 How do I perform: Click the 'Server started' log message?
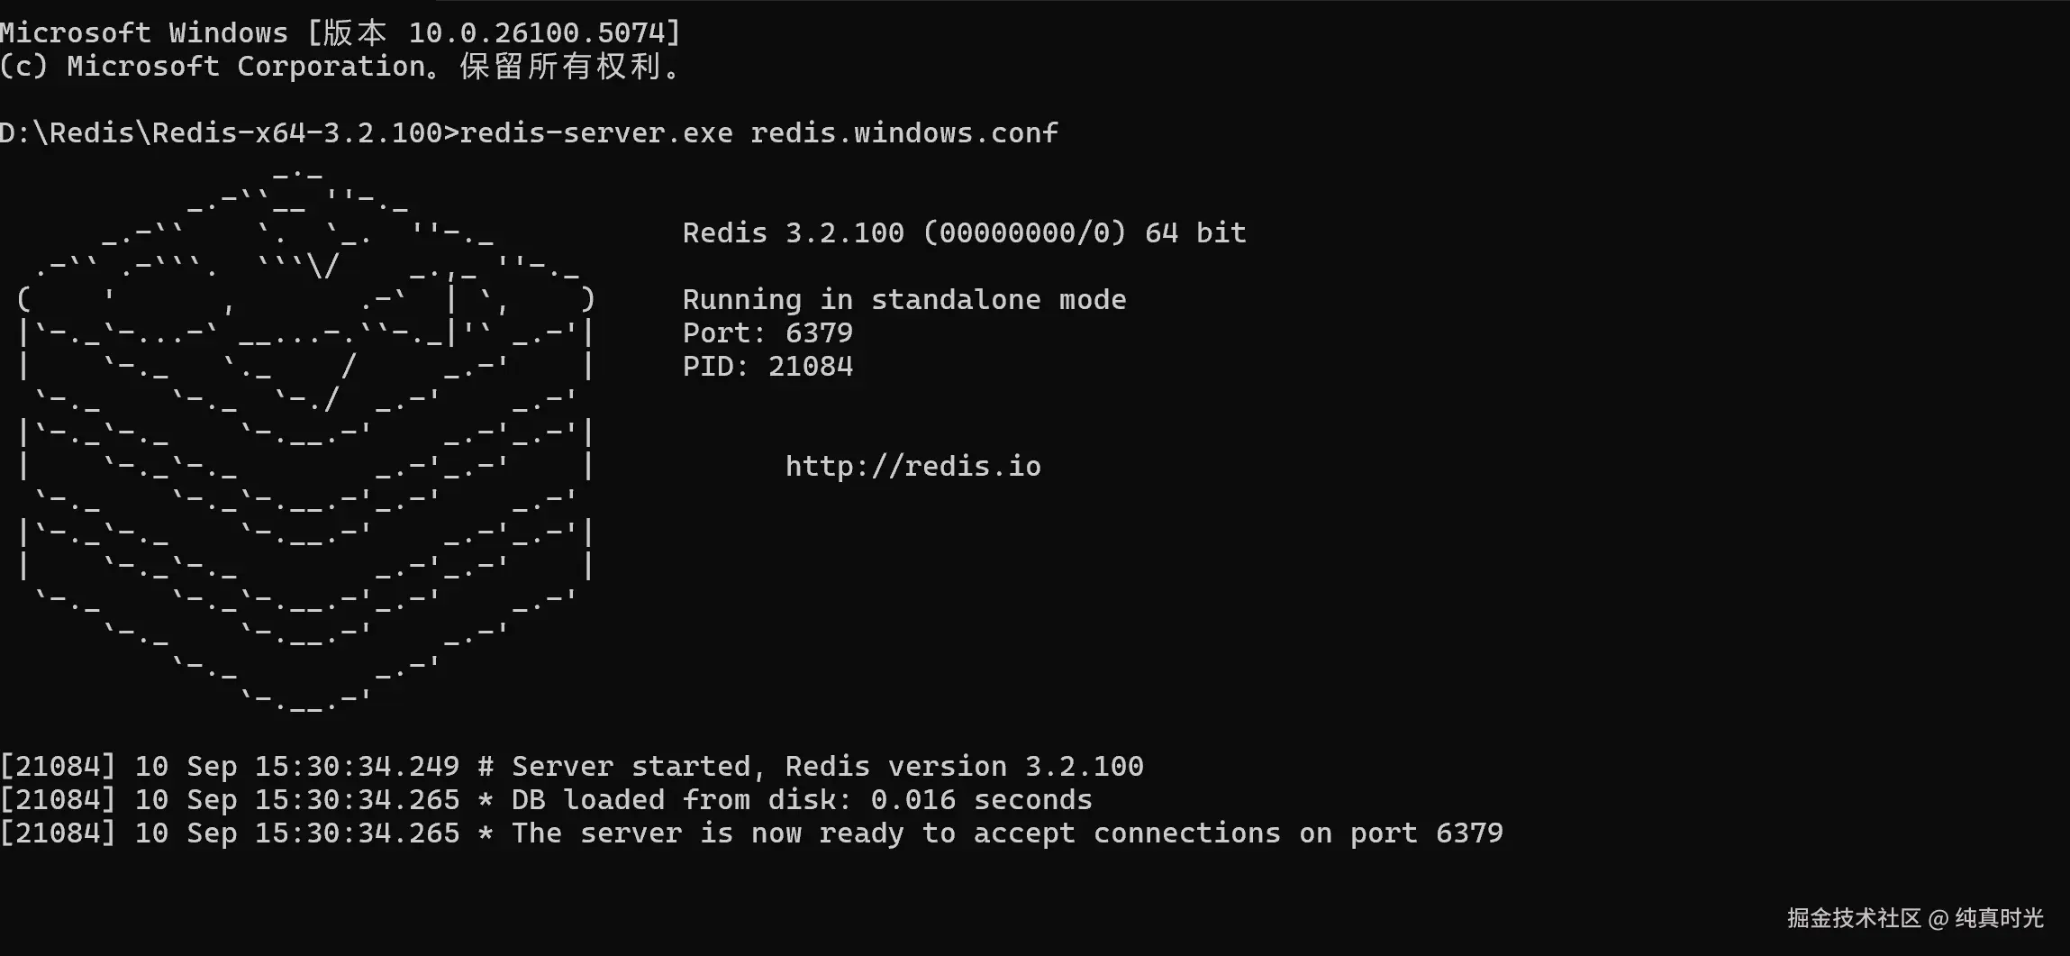[827, 767]
